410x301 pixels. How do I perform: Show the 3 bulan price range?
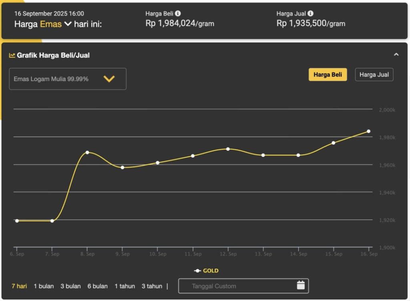(x=70, y=286)
